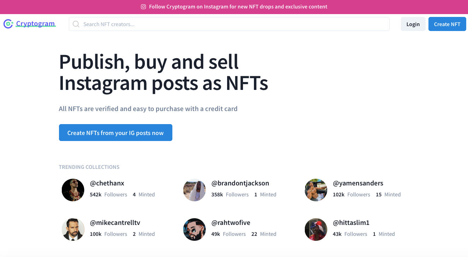Click the search magnifier icon
This screenshot has width=468, height=257.
[x=76, y=24]
